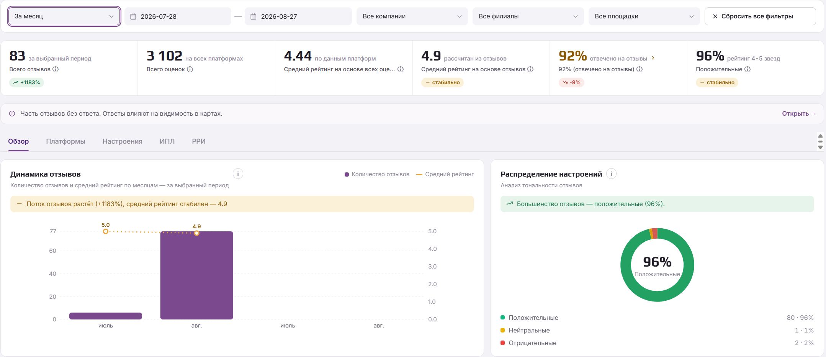Click the 5.0 rating point on chart
The height and width of the screenshot is (357, 826).
[x=106, y=231]
